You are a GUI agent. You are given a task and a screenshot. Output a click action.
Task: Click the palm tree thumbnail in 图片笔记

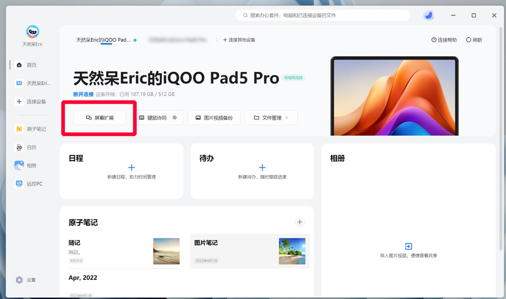(292, 251)
